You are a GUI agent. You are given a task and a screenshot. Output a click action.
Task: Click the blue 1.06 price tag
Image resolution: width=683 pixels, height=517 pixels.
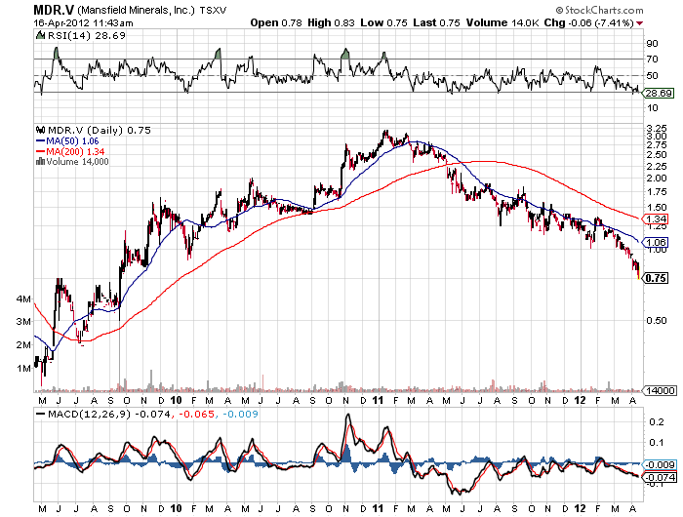pos(657,242)
